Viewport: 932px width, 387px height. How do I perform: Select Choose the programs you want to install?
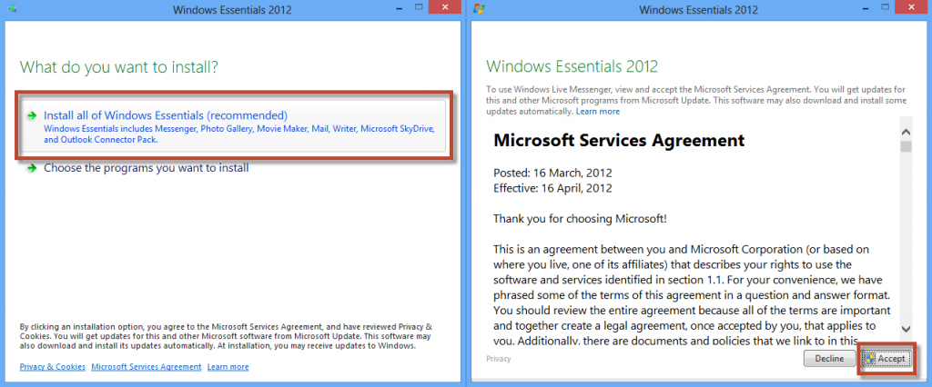point(147,168)
